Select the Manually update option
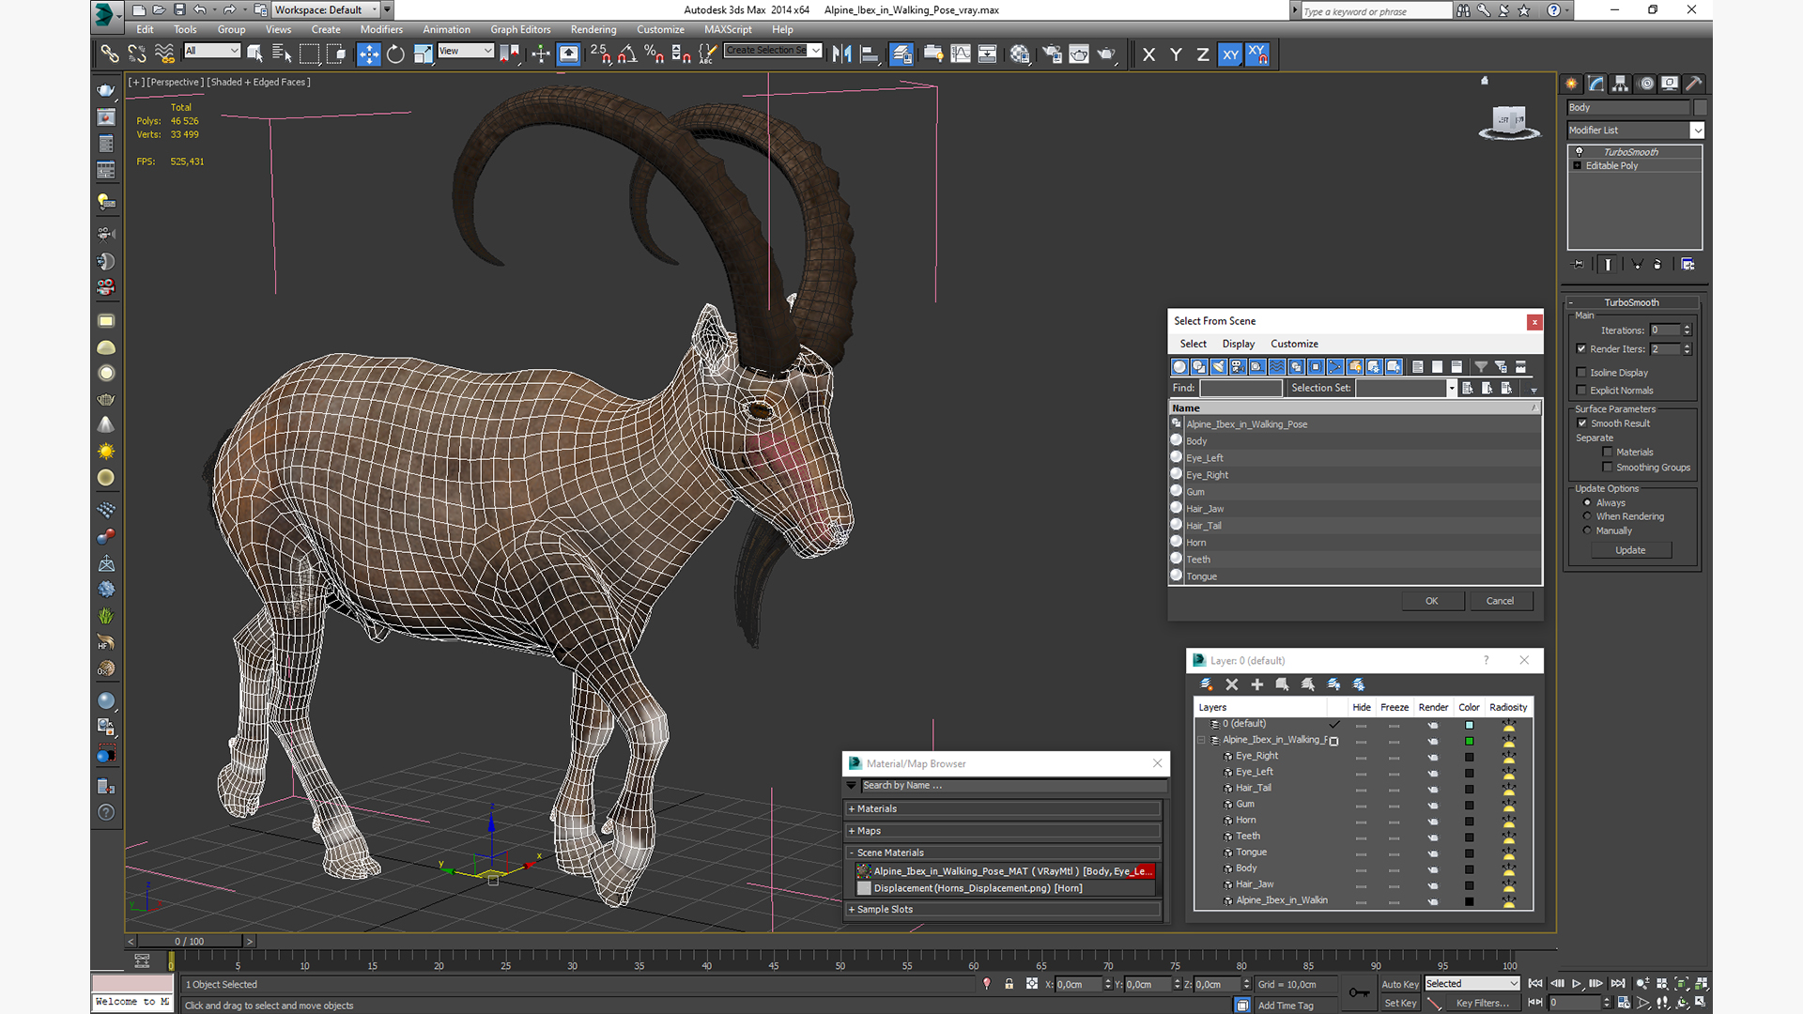 pyautogui.click(x=1588, y=530)
